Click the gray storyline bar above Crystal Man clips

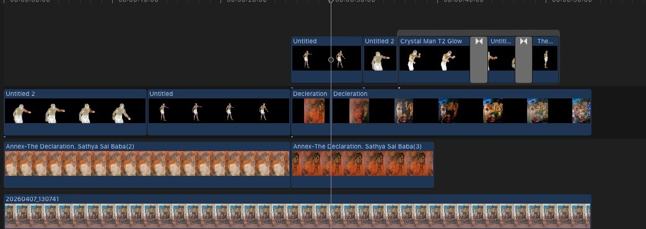pos(478,33)
